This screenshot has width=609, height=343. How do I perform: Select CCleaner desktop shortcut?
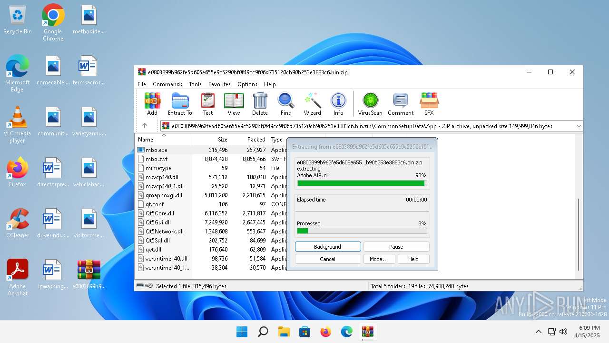coord(18,223)
